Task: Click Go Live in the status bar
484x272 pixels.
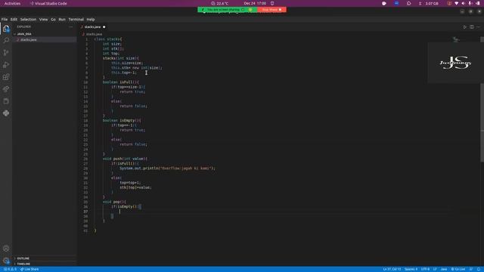Action: pos(458,269)
